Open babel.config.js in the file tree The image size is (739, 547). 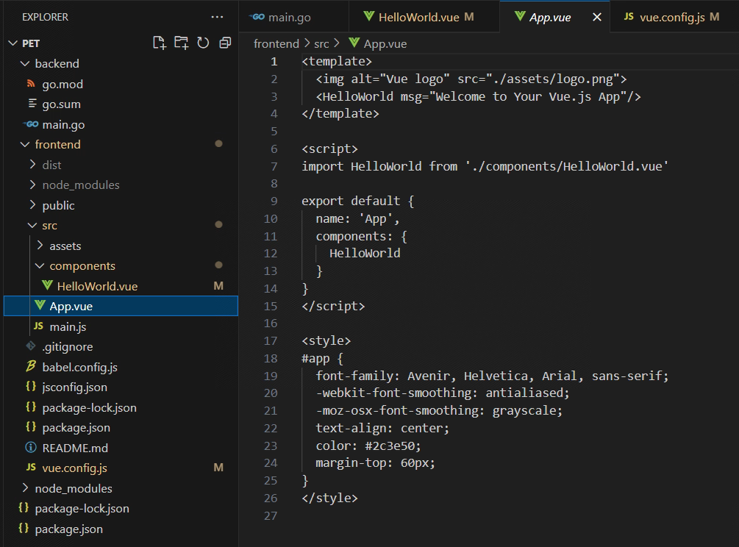point(121,367)
